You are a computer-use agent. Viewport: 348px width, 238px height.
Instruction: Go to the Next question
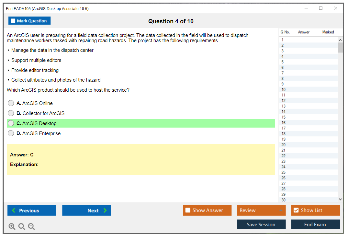[x=86, y=210]
